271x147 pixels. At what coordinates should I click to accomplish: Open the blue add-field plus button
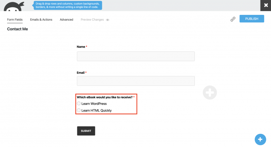260,140
